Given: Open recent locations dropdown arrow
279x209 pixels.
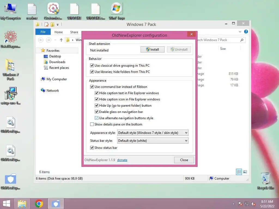Looking at the screenshot, I should (x=55, y=40).
